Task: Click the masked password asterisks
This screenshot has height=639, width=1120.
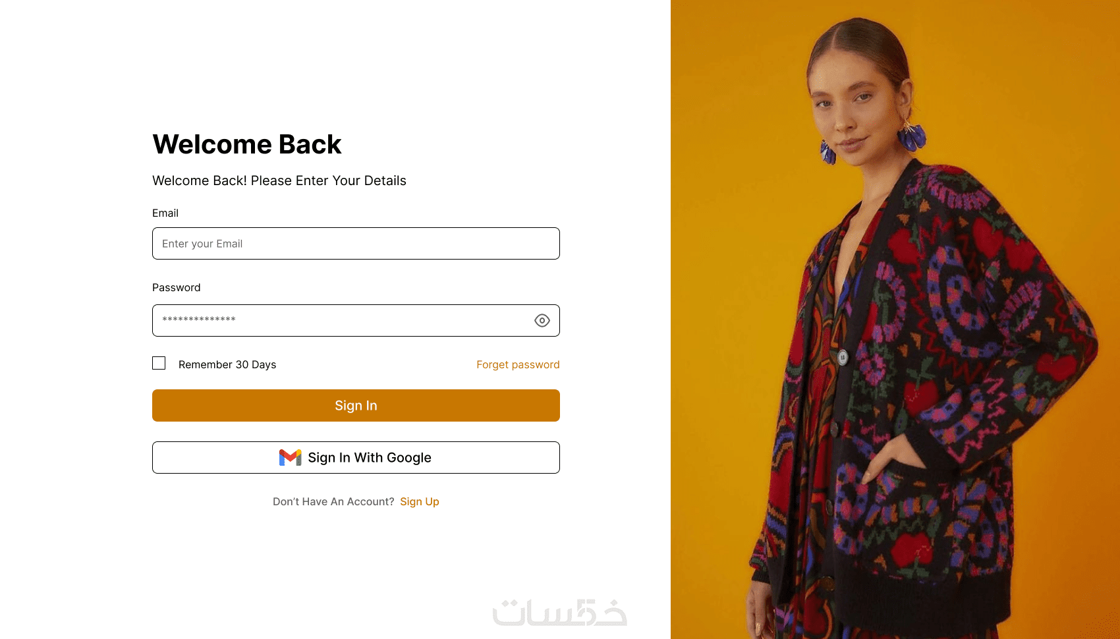Action: (x=199, y=319)
